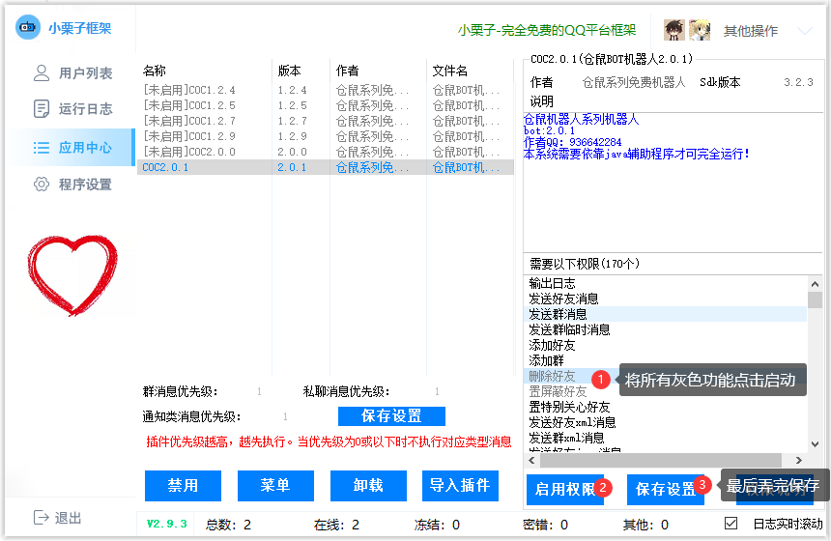The height and width of the screenshot is (541, 831).
Task: Click the 启用权限 button
Action: (565, 489)
